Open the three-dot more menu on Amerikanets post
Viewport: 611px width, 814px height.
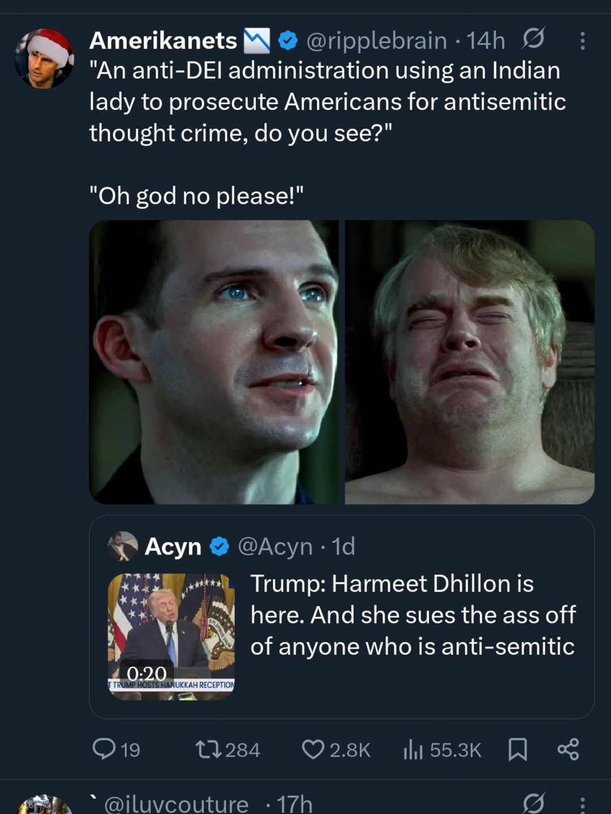[x=582, y=41]
